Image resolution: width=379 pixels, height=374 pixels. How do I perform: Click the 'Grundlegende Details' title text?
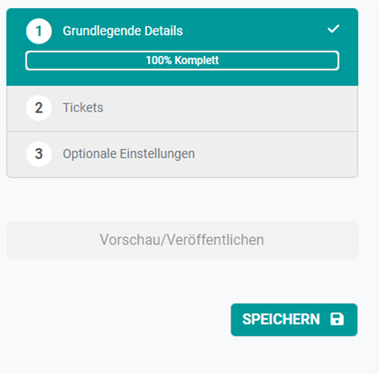(123, 31)
